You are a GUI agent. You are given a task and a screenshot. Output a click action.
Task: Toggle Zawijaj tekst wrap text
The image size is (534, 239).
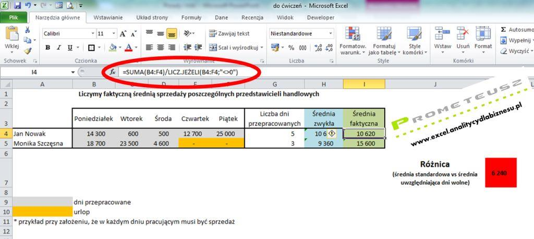click(x=229, y=33)
